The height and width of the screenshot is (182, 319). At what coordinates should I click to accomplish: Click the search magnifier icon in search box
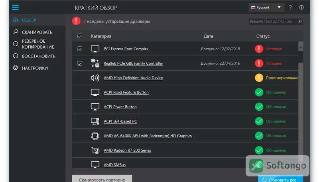[x=300, y=22]
